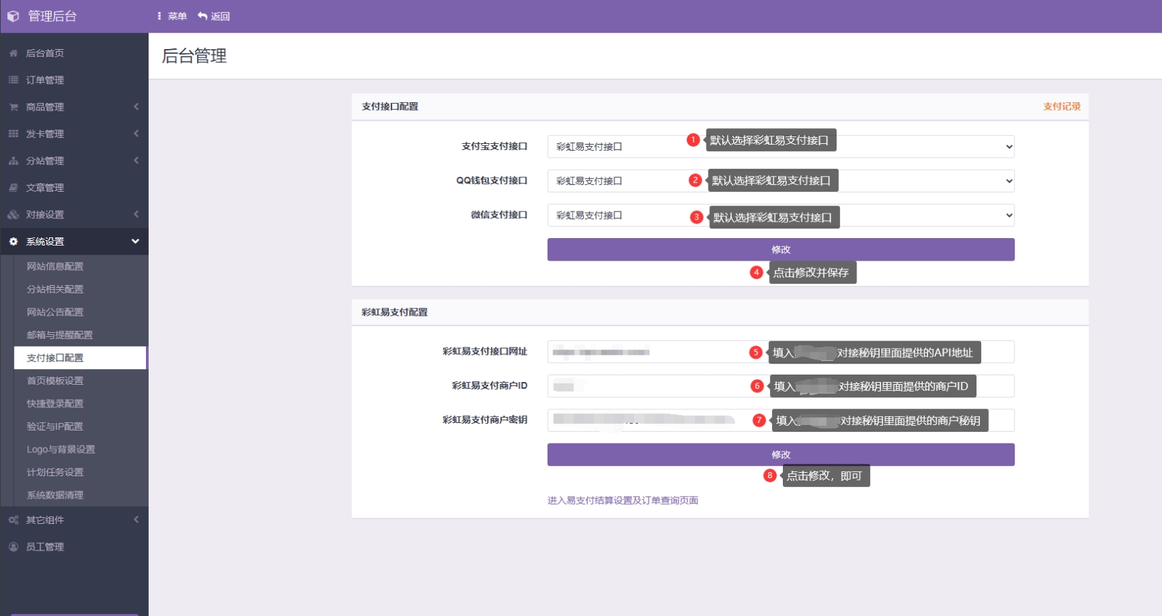Click the book icon beside 文章管理

point(13,188)
